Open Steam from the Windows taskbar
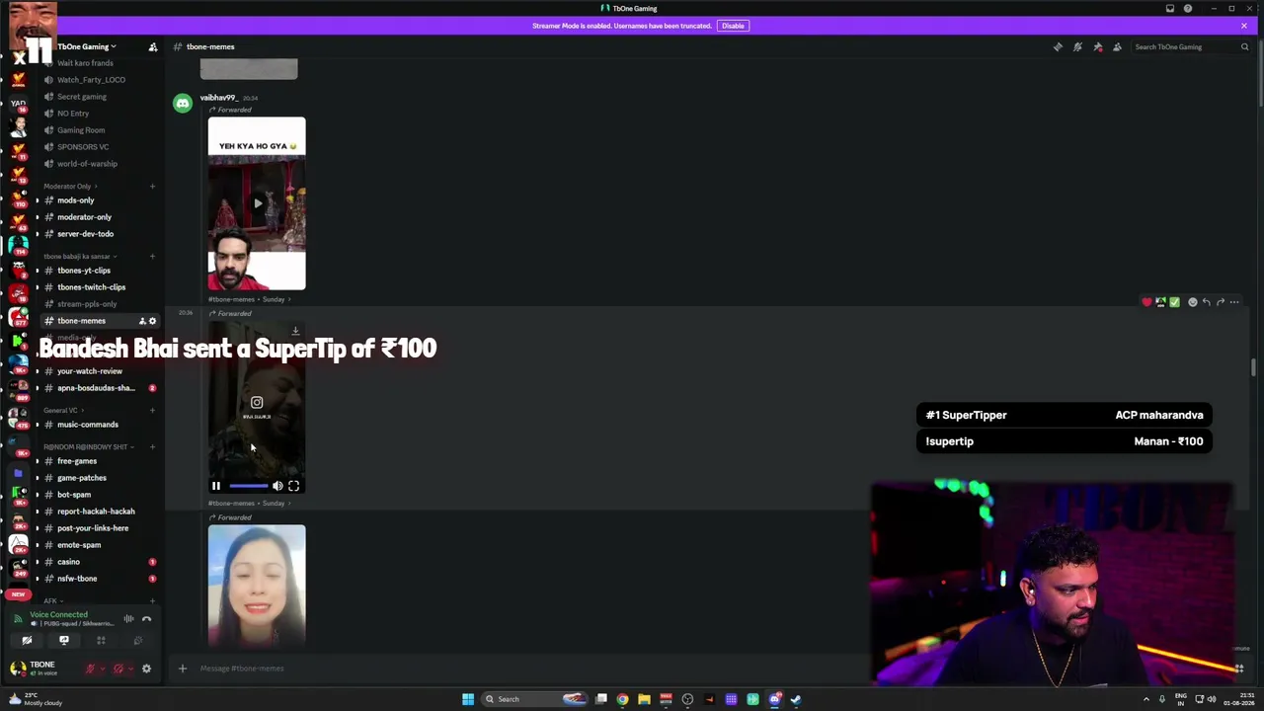This screenshot has width=1264, height=711. 796,699
